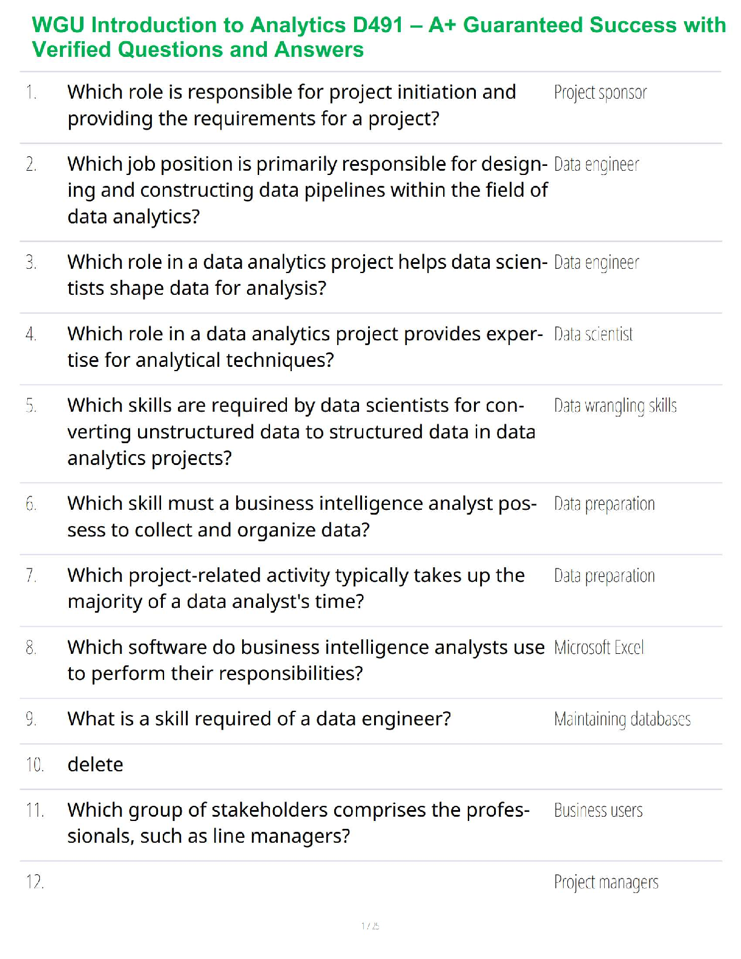Click "Data preparation" answer for question 6
Screen dimensions: 741x959
click(604, 504)
